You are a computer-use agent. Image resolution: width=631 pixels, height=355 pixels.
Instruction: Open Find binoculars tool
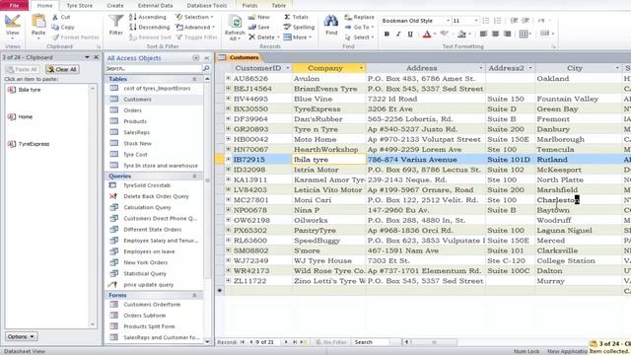point(331,25)
